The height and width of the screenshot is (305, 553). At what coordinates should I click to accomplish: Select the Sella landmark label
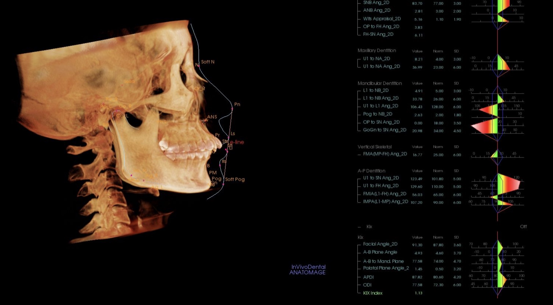coord(129,81)
